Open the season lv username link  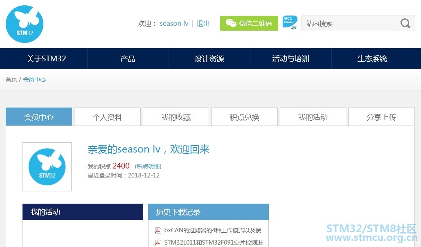click(174, 24)
